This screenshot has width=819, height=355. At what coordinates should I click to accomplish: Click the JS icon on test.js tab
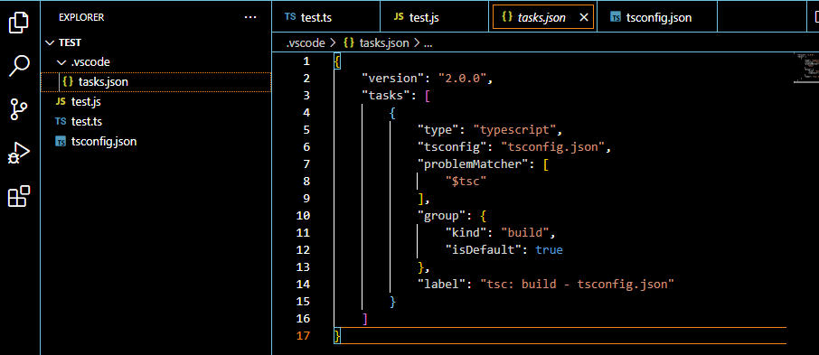click(399, 16)
